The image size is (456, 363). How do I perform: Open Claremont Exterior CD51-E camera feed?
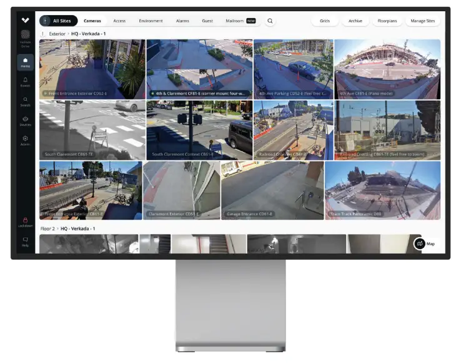(x=182, y=190)
